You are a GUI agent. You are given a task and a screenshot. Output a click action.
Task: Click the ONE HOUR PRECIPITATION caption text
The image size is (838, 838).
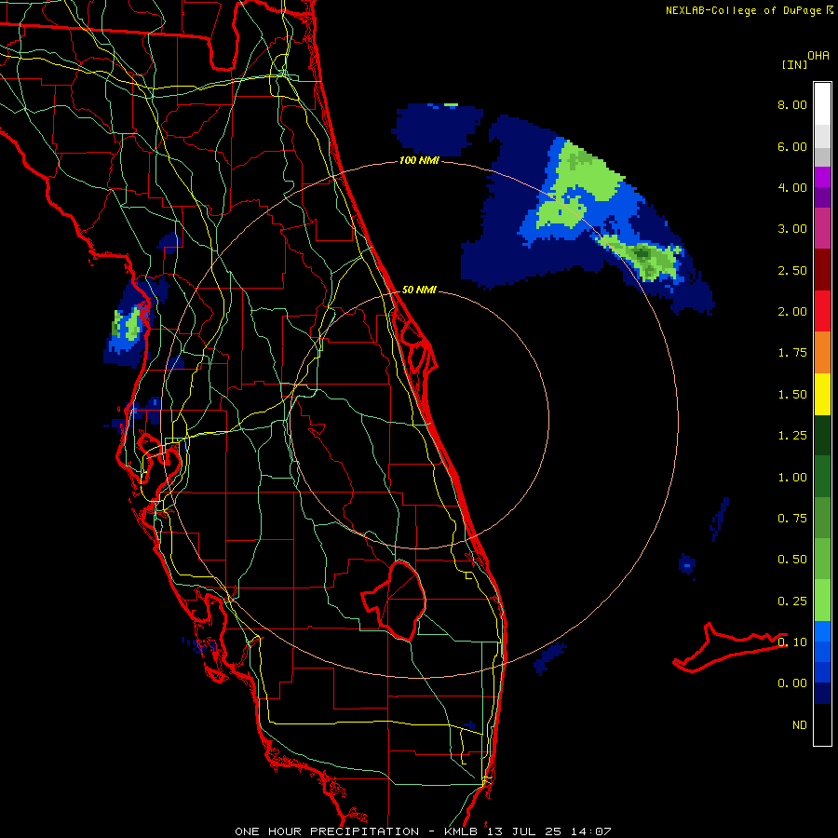pos(327,831)
